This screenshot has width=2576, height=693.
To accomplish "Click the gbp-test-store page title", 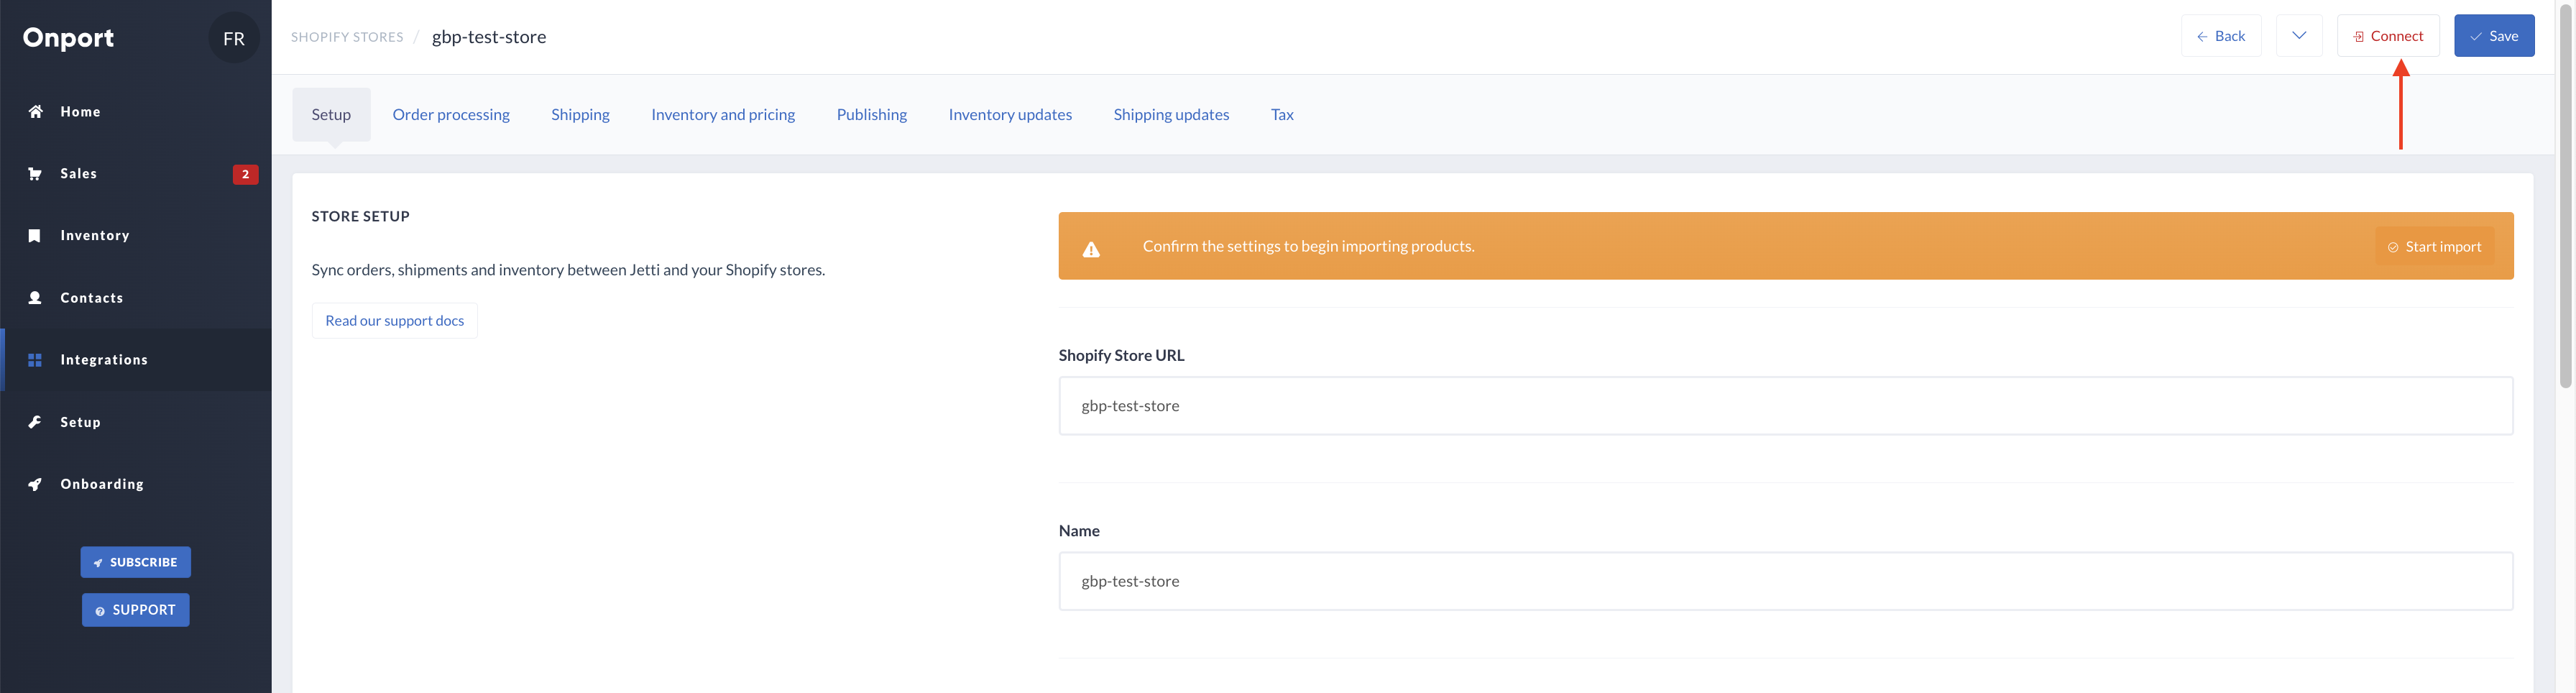I will [489, 37].
